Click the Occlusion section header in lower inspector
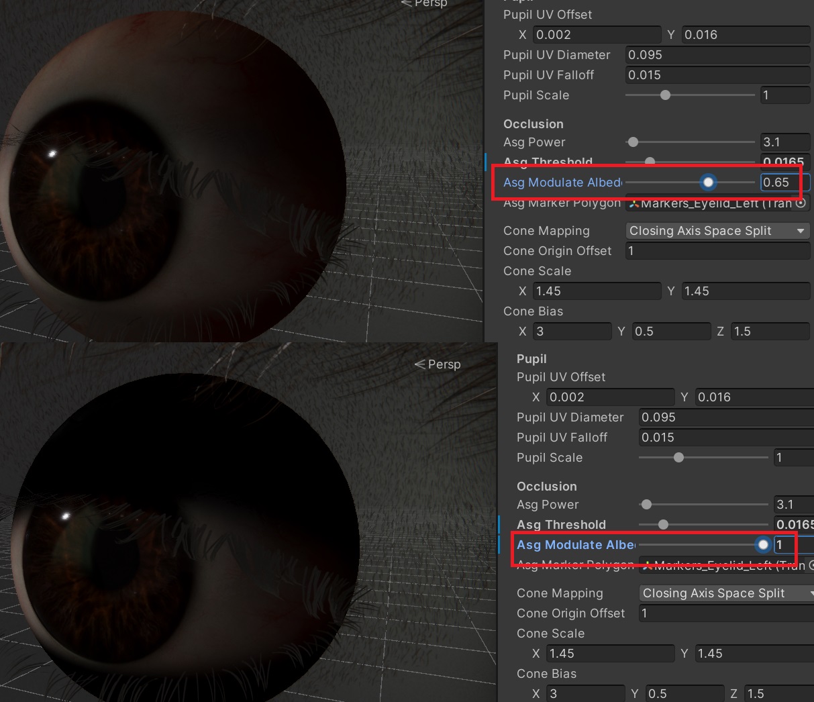The width and height of the screenshot is (814, 702). pos(547,487)
